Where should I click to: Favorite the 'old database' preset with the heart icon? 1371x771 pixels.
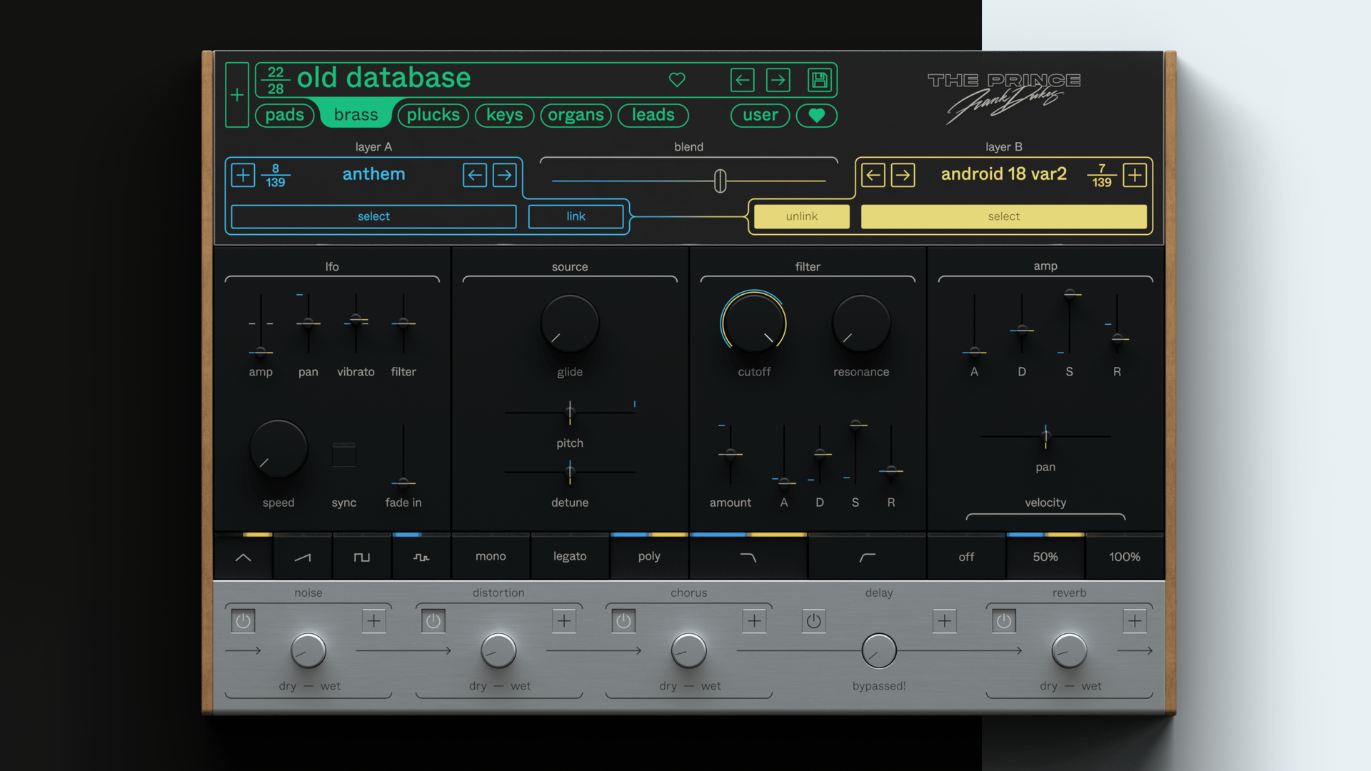click(677, 80)
